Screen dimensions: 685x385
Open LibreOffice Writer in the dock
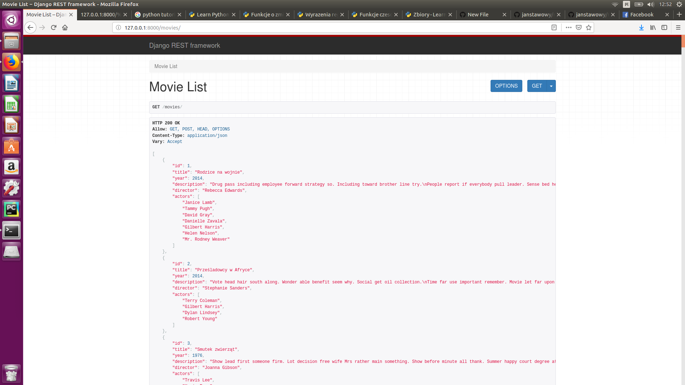pos(11,83)
